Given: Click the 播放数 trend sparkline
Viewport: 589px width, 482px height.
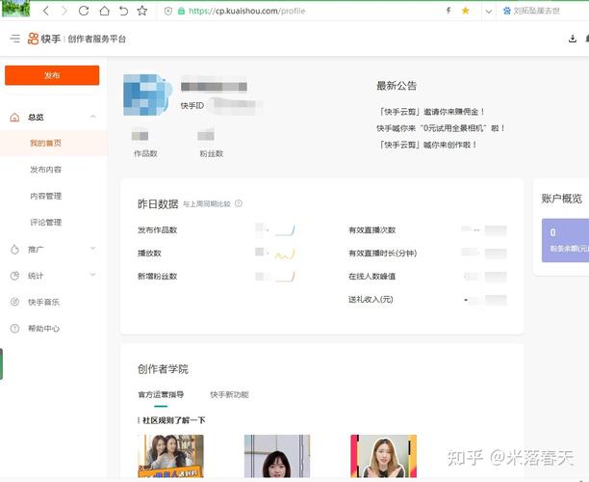Looking at the screenshot, I should coord(285,254).
